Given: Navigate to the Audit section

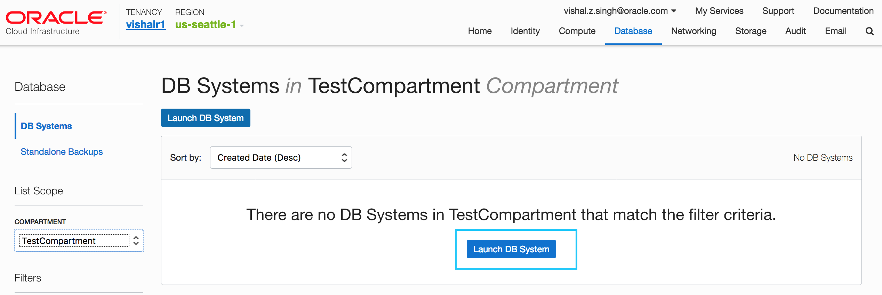Looking at the screenshot, I should click(x=795, y=31).
